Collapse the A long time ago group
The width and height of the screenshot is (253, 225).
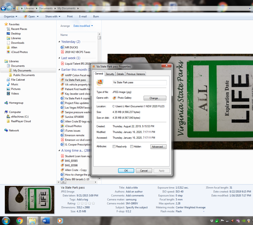[x=59, y=150]
